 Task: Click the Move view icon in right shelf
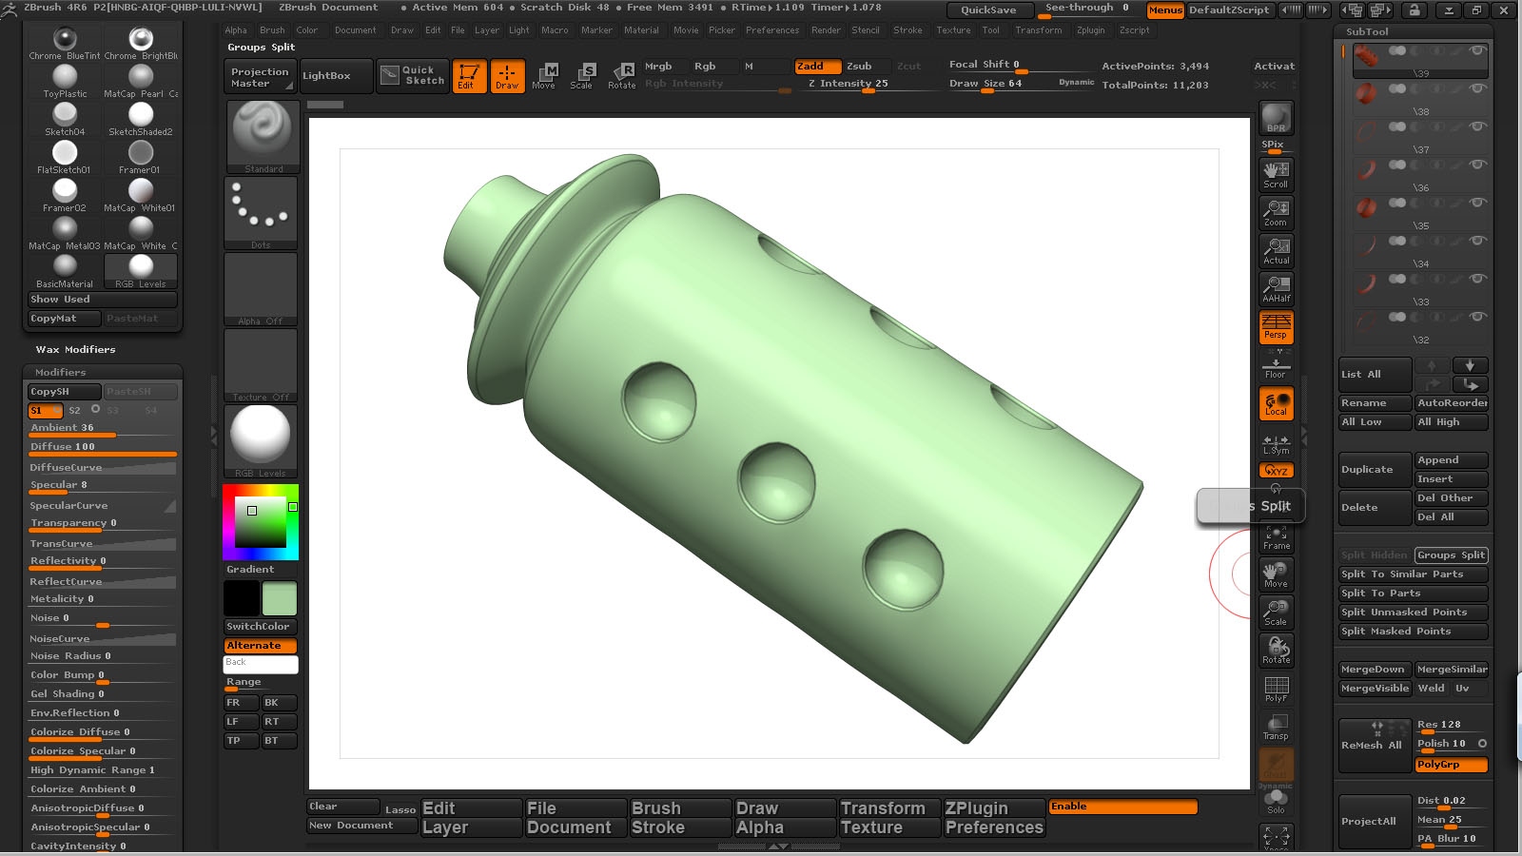point(1276,574)
